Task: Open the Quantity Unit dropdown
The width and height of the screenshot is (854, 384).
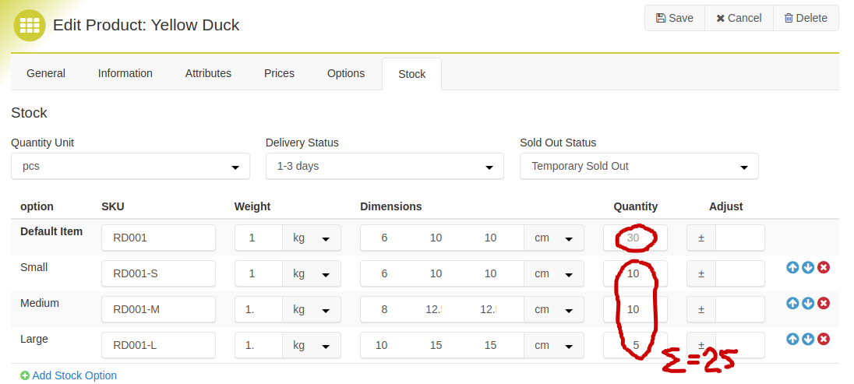Action: (130, 166)
